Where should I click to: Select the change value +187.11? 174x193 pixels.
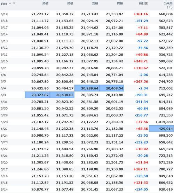(141, 169)
